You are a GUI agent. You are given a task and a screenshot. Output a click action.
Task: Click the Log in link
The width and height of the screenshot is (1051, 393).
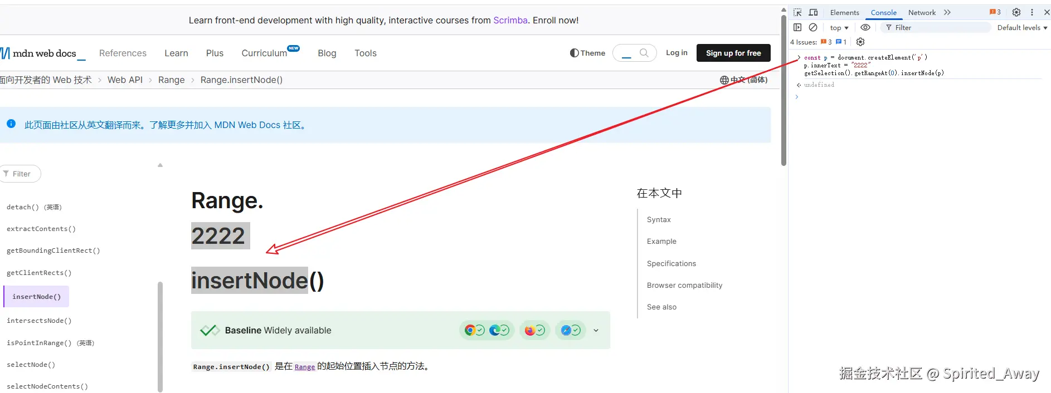[677, 53]
